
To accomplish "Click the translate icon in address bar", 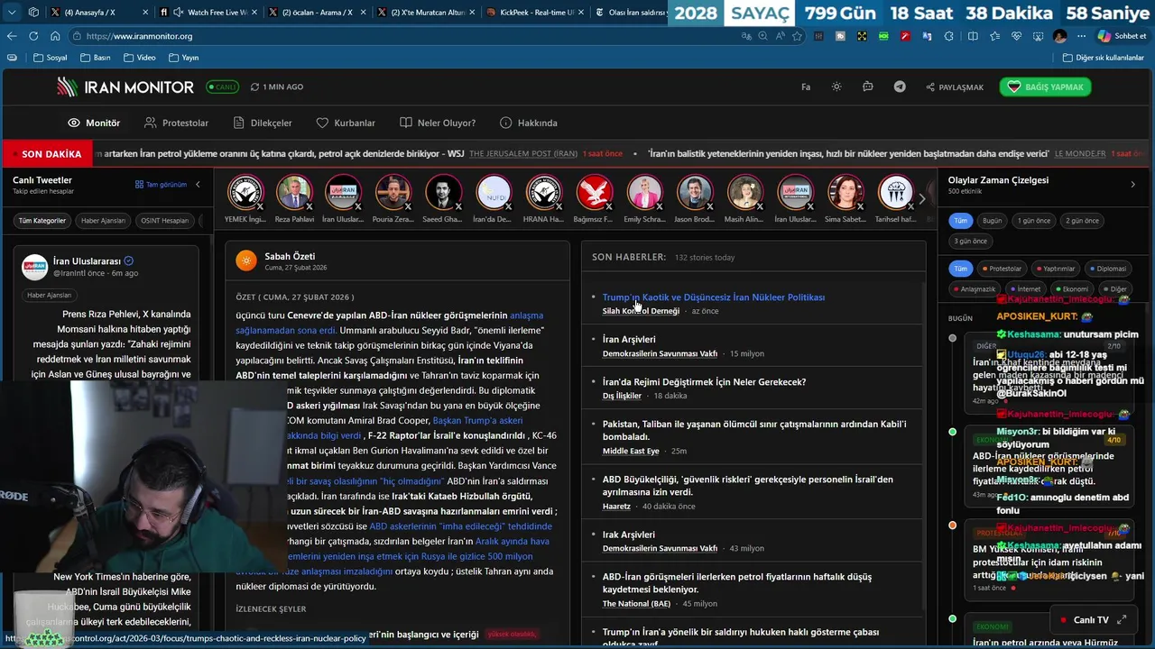I will pyautogui.click(x=746, y=36).
